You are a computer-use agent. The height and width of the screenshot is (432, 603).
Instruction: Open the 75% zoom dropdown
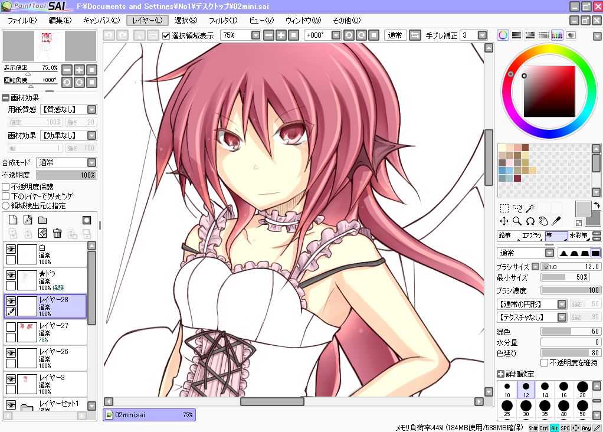pyautogui.click(x=255, y=35)
